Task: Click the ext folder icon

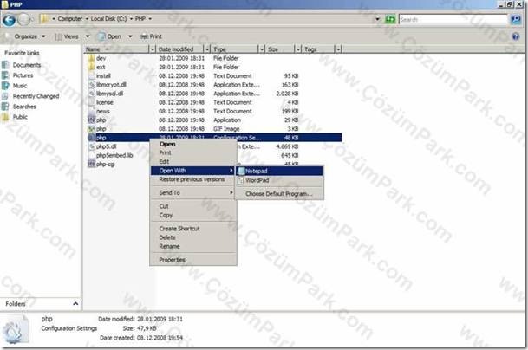Action: (92, 67)
